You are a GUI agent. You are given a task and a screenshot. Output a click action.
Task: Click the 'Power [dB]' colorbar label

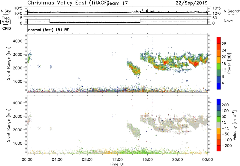[229, 63]
